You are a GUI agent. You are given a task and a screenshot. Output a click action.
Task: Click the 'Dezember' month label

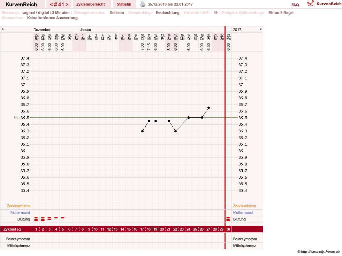pos(42,30)
